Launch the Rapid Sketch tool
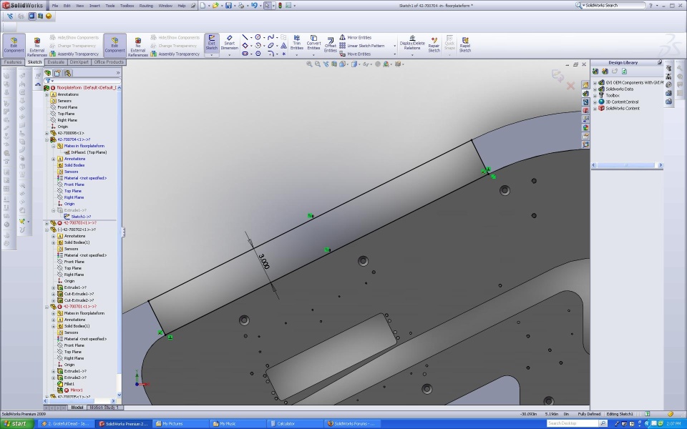 465,44
